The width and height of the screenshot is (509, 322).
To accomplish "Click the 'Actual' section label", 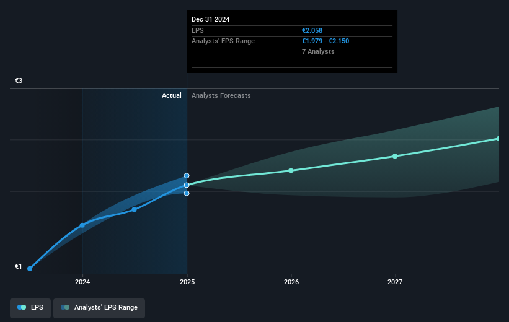I will tap(172, 95).
